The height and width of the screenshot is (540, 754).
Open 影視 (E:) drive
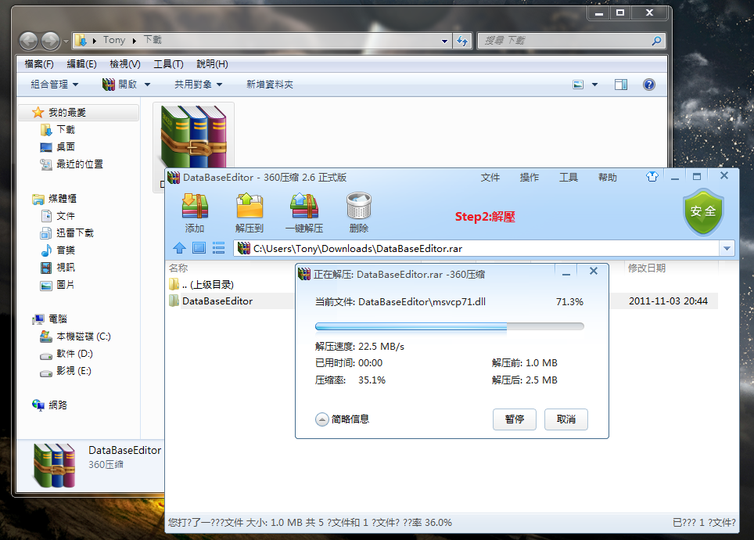[74, 371]
